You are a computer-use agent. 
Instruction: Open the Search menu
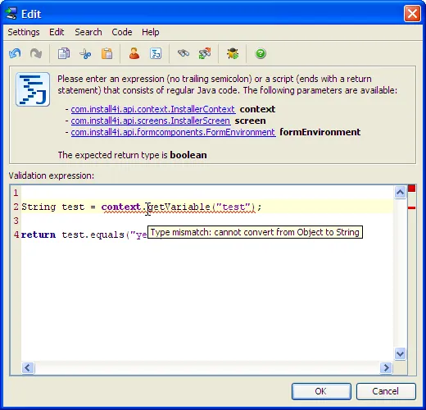pos(88,32)
